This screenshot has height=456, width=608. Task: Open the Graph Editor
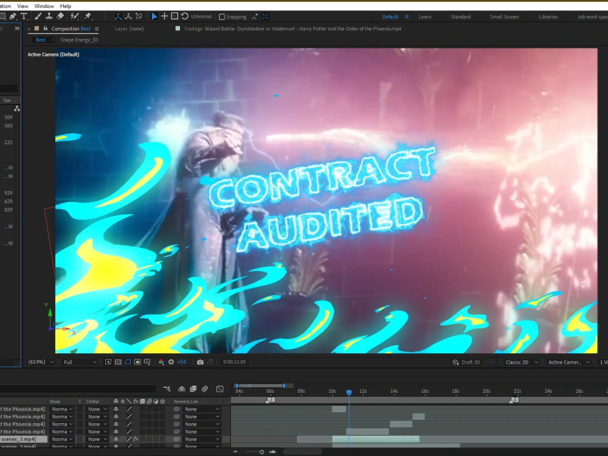220,389
